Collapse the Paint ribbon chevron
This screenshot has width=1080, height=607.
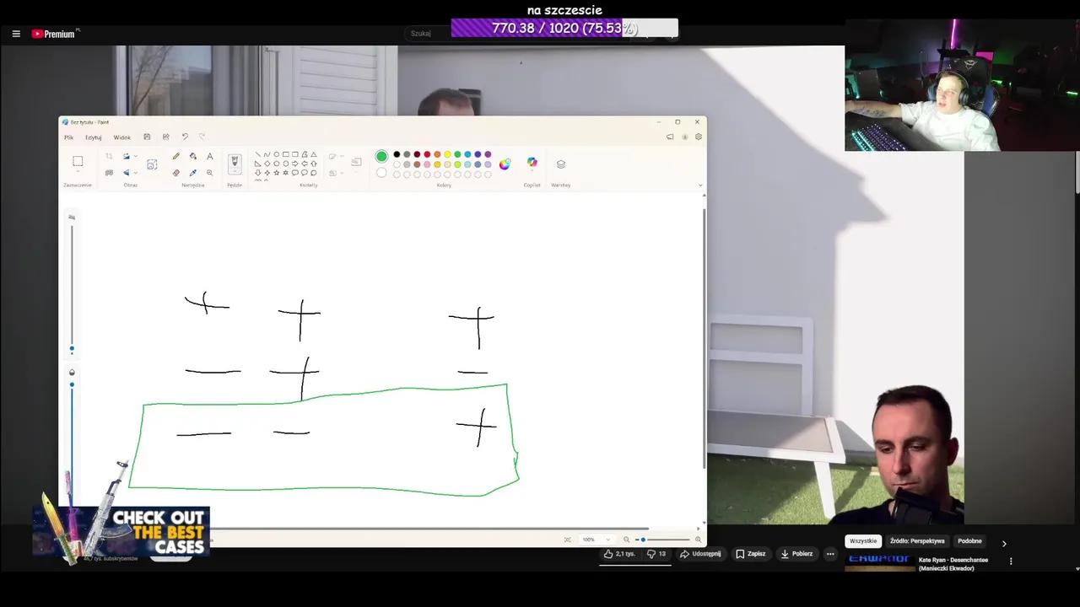[700, 185]
